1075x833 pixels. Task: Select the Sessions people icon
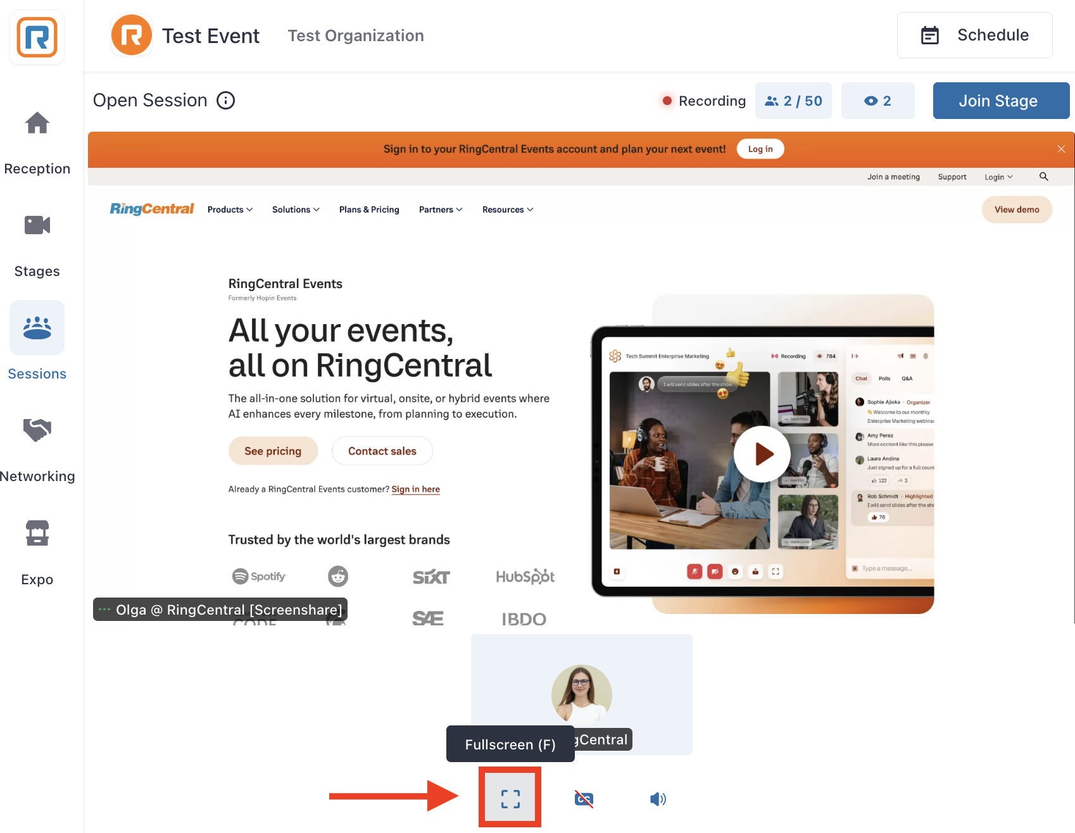tap(37, 327)
